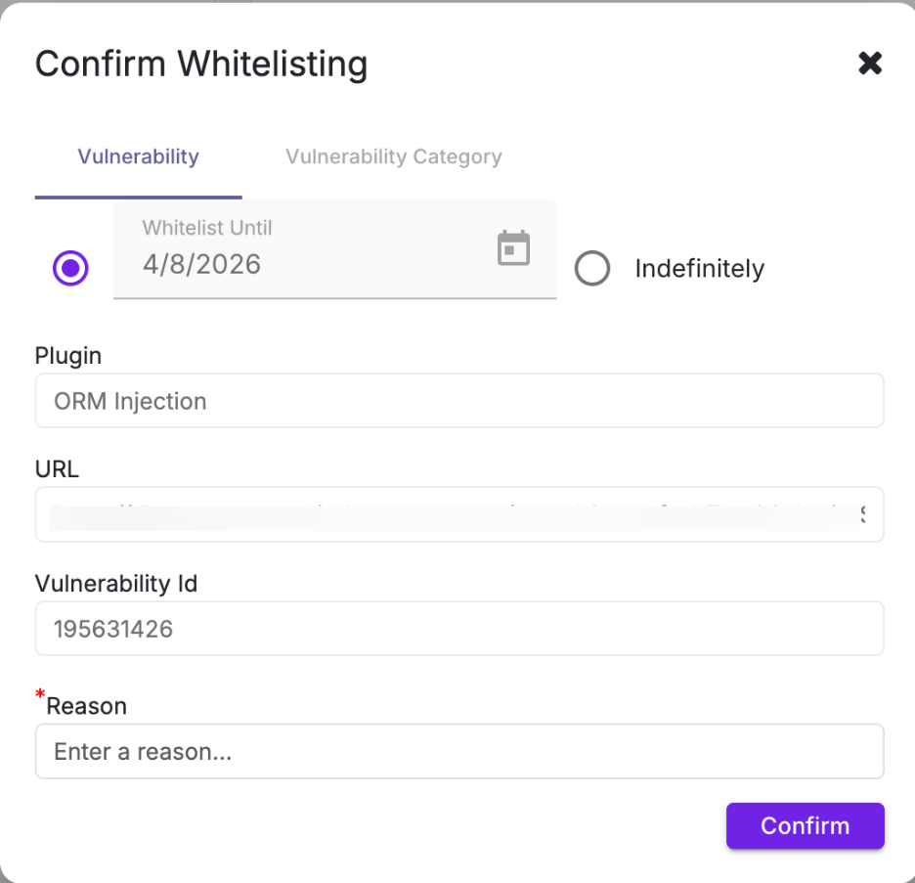
Task: Click the Plugin field showing ORM Injection
Action: click(x=459, y=401)
